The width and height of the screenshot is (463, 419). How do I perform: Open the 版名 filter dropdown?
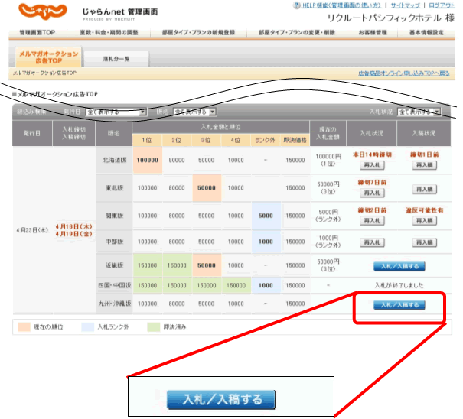(x=195, y=112)
